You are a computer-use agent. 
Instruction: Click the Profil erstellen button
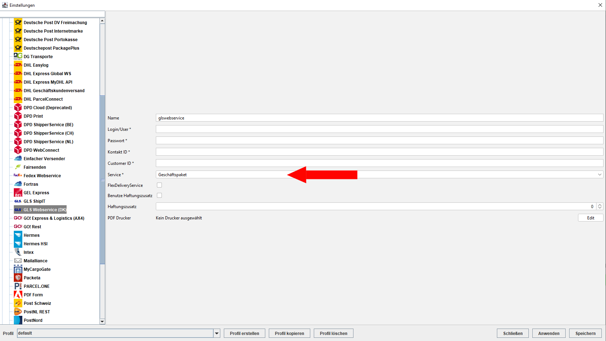click(244, 333)
